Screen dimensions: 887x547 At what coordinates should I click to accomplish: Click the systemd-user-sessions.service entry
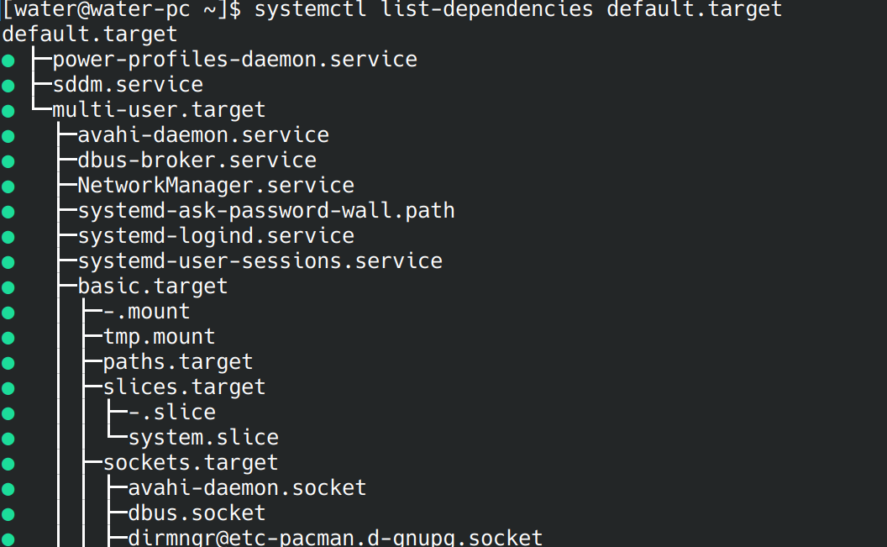tap(260, 261)
